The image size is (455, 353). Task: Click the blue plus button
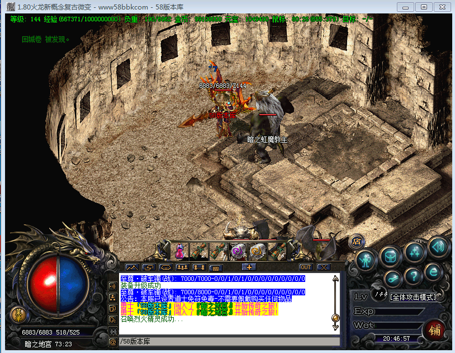click(x=249, y=267)
